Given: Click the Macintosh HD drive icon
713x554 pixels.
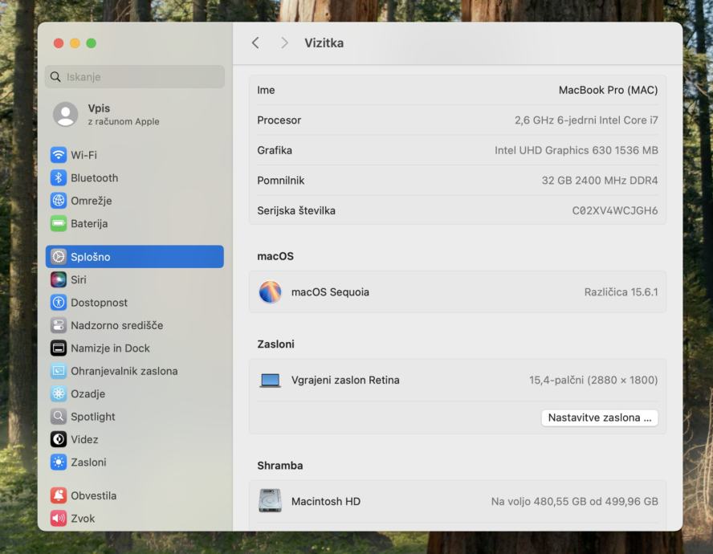Looking at the screenshot, I should (271, 501).
